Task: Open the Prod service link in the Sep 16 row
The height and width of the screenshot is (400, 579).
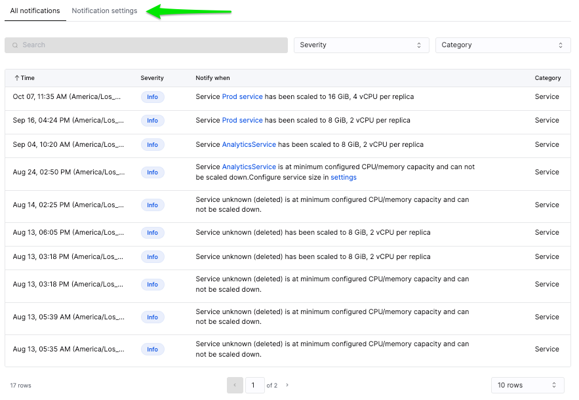Action: click(242, 120)
